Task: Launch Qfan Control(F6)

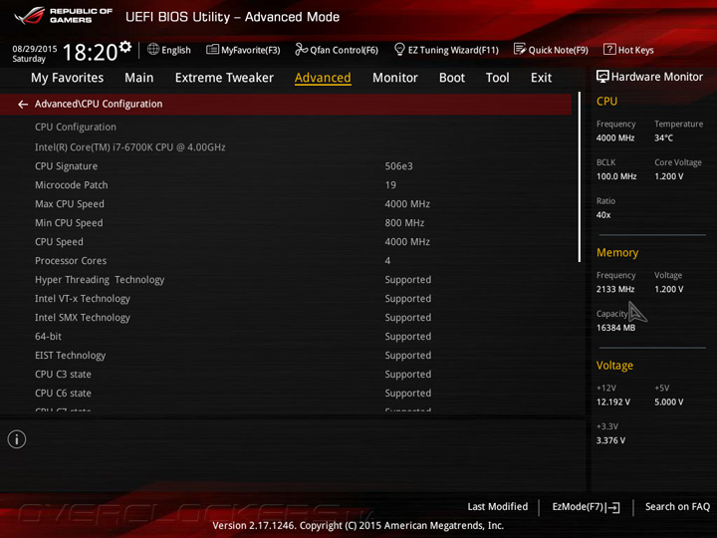Action: click(x=337, y=50)
